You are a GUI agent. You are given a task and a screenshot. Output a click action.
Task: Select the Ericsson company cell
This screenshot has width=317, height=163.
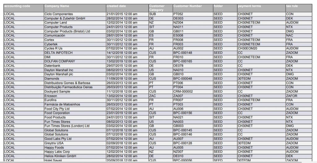(x=75, y=96)
